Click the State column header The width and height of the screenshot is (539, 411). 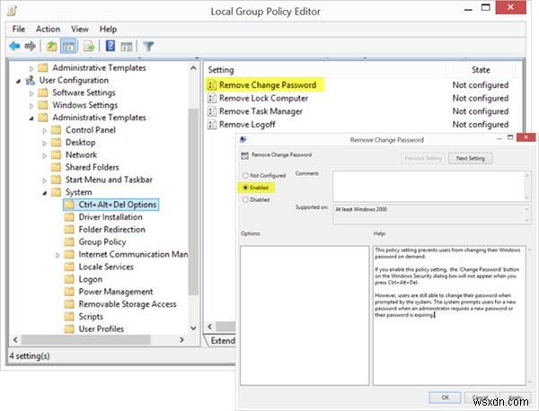[481, 70]
